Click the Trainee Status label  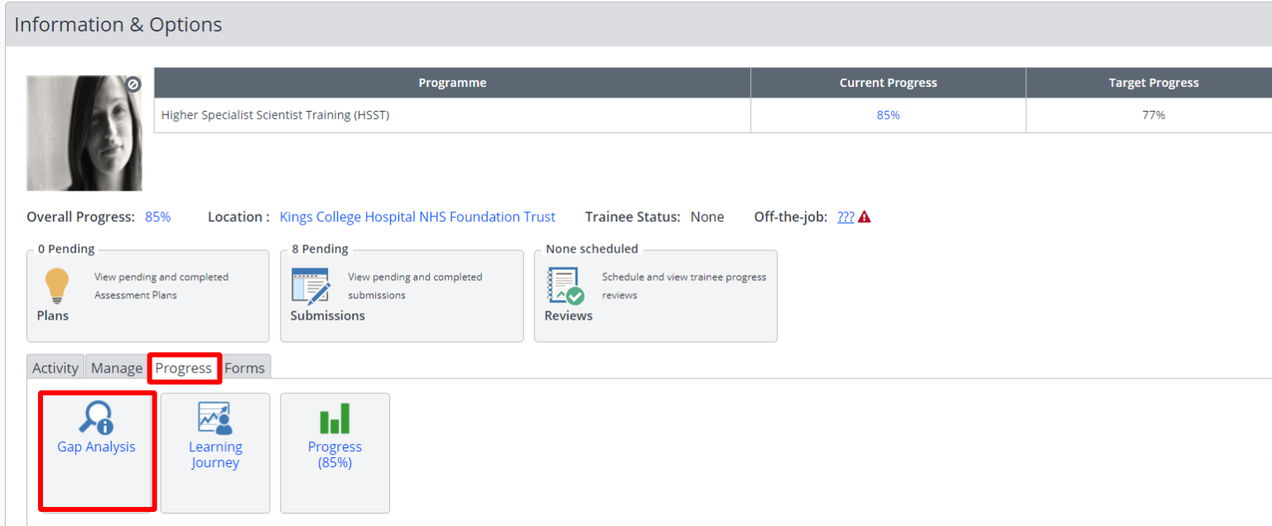(x=633, y=217)
